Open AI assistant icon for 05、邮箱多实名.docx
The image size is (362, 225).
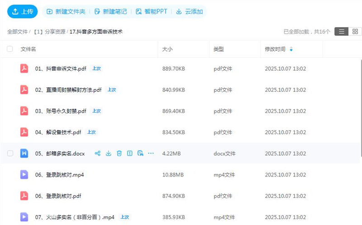click(140, 153)
